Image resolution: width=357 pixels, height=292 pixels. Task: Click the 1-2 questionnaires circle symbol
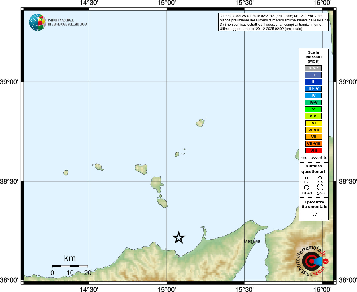(306, 178)
